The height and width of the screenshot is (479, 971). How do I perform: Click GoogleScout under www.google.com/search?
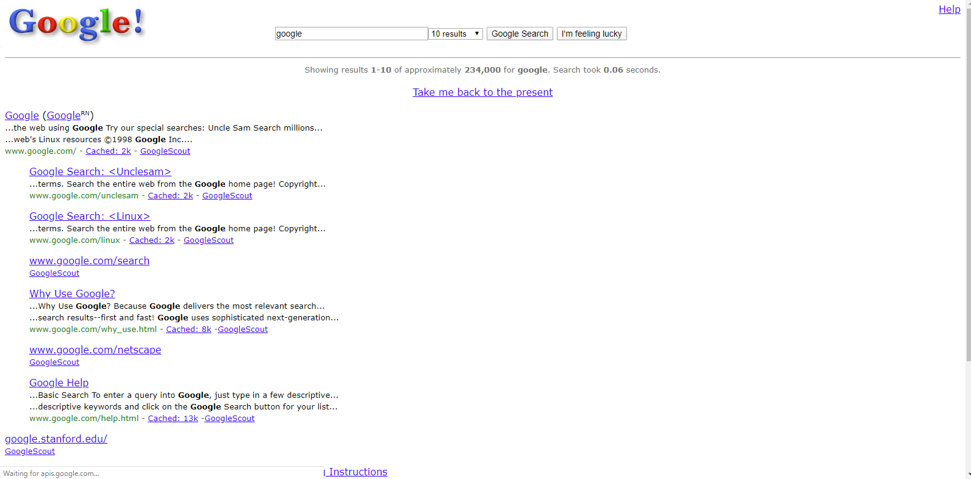pyautogui.click(x=54, y=273)
